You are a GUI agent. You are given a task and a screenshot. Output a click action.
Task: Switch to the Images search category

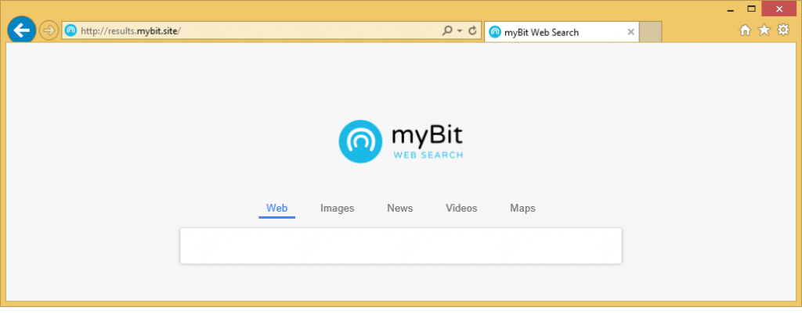[337, 208]
